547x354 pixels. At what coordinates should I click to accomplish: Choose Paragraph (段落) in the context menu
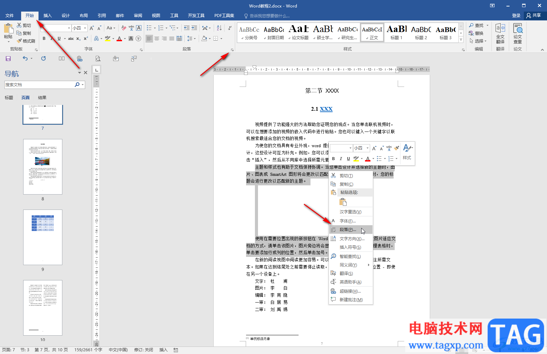click(x=351, y=230)
